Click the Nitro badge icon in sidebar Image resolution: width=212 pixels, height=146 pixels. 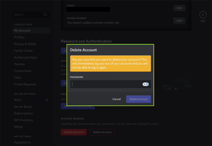pos(47,100)
